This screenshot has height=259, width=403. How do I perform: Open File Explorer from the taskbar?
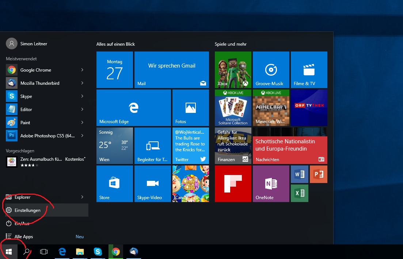coord(80,252)
